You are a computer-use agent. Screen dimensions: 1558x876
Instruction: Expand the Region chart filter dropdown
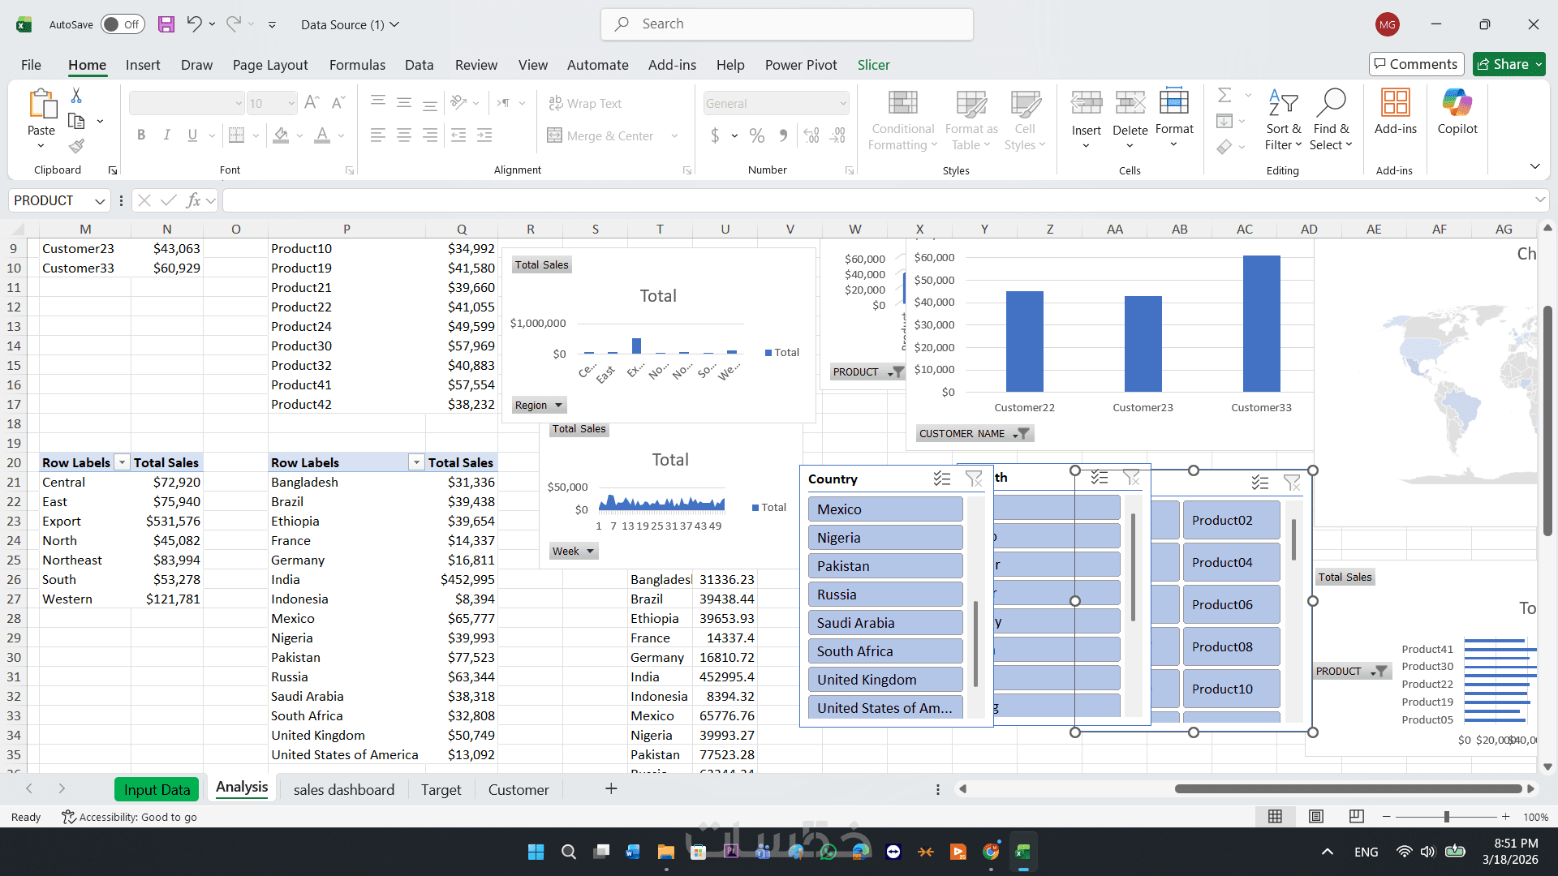coord(558,405)
